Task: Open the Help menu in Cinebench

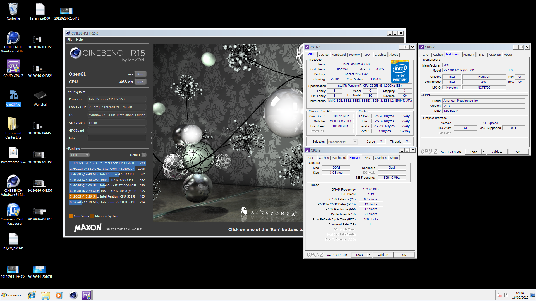Action: tap(80, 40)
